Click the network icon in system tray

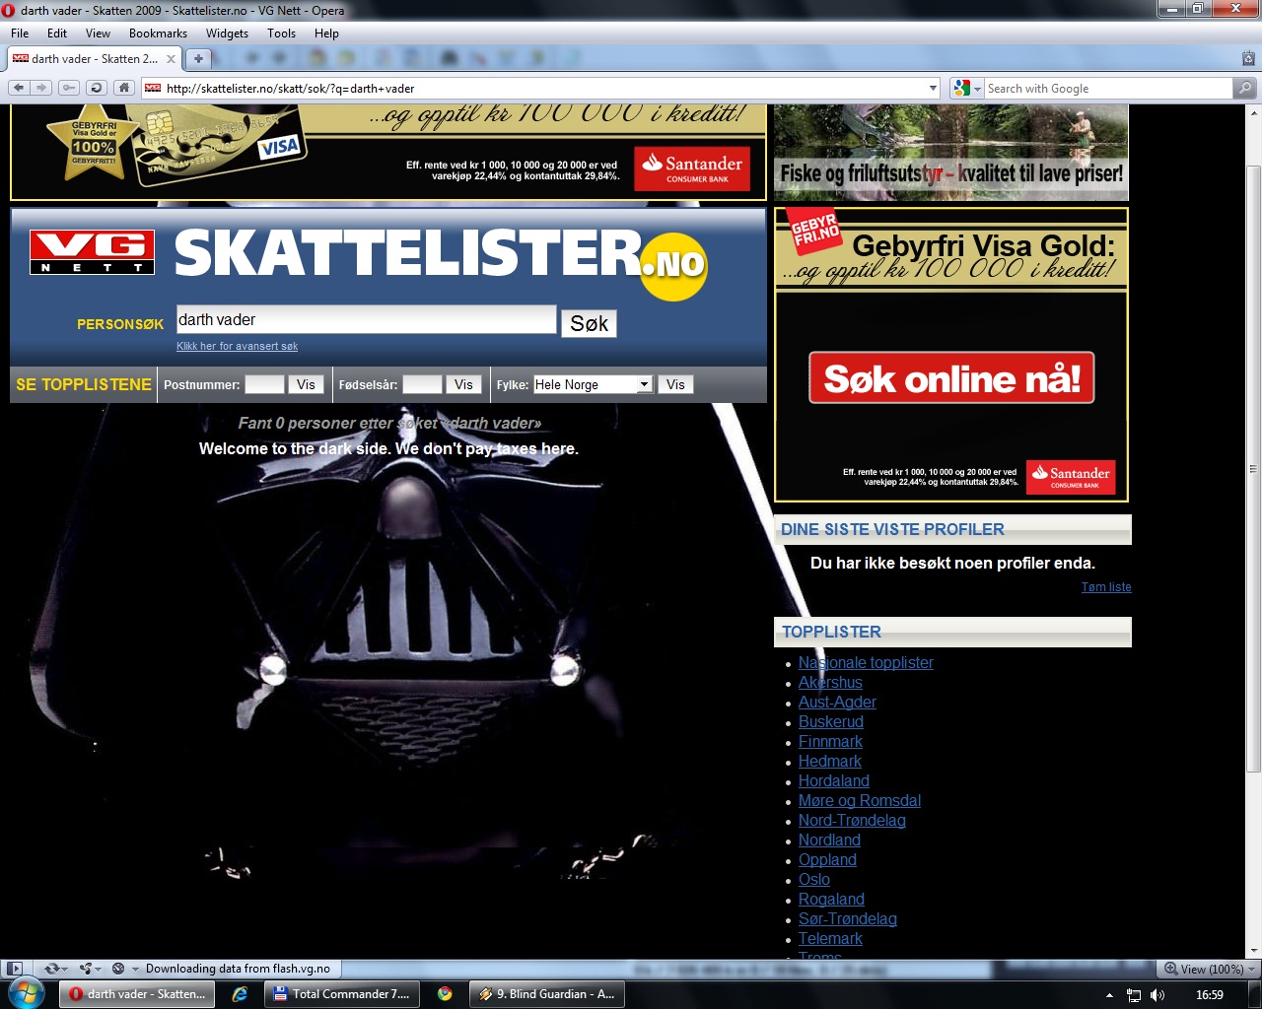[x=1134, y=995]
